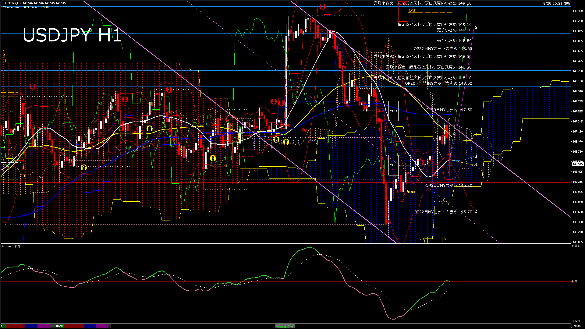Screen dimensions: 585x329
Task: Select the OP22日NYカット大きめ 148.65 label
Action: click(443, 48)
